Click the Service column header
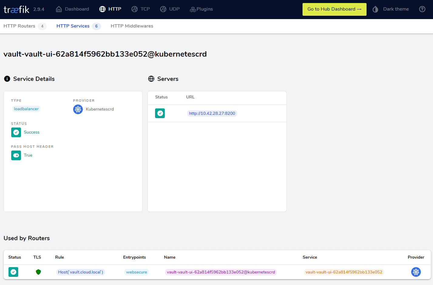The height and width of the screenshot is (285, 433). [310, 257]
